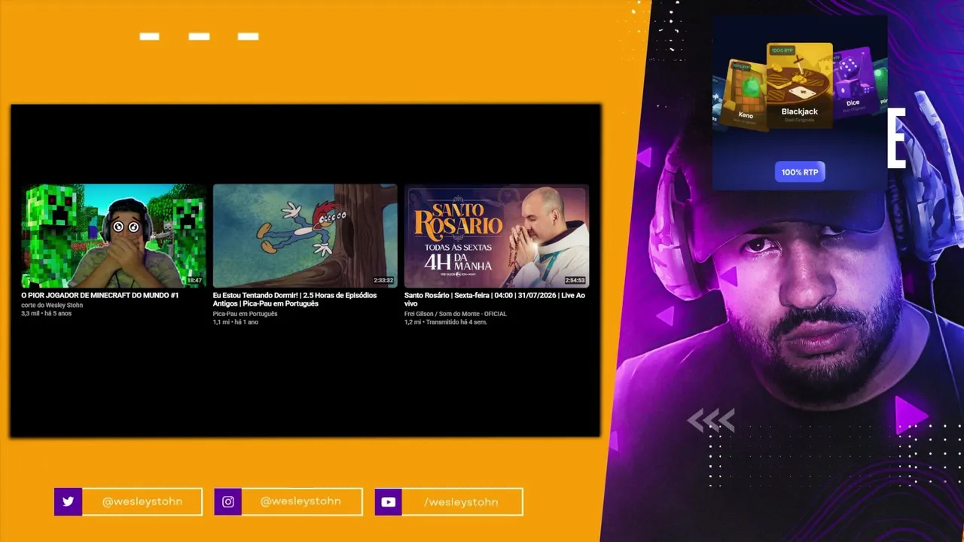
Task: Open the Twitter handle @wesleystohn
Action: [142, 501]
